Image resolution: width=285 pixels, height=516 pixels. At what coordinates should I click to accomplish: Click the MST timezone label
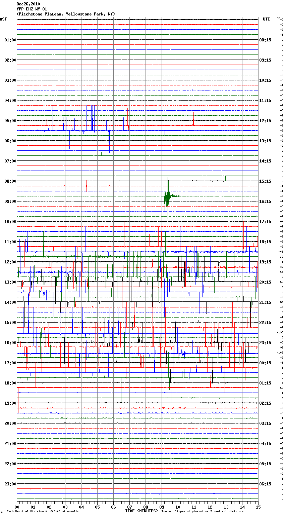3,19
